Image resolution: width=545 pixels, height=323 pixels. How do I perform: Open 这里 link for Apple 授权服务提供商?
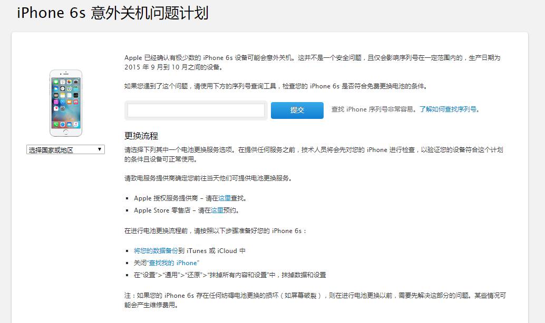225,198
